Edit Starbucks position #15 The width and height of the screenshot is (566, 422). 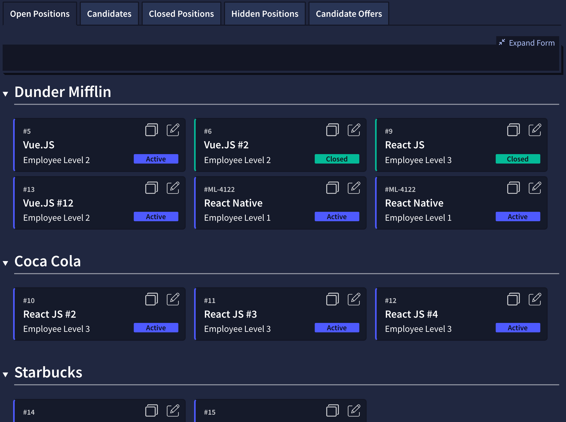point(354,410)
